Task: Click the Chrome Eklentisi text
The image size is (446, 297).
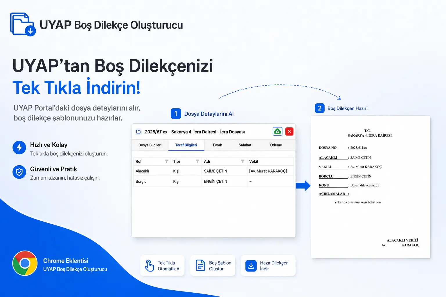Action: [x=66, y=261]
